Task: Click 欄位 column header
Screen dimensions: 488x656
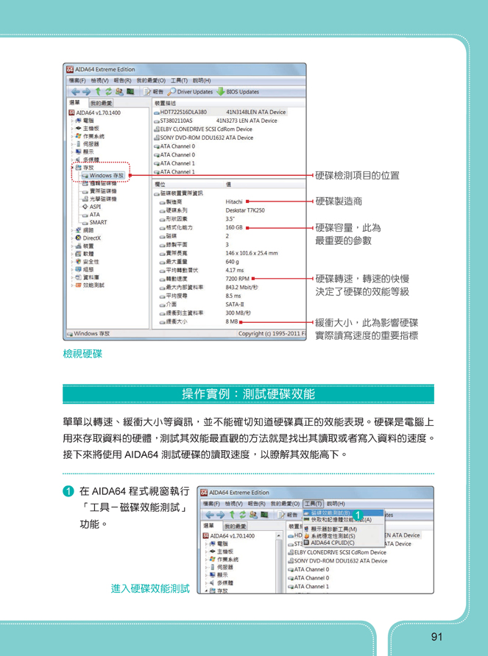Action: coord(160,184)
